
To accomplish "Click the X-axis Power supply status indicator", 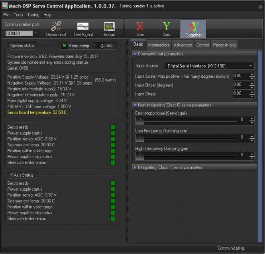I will pos(113,133).
